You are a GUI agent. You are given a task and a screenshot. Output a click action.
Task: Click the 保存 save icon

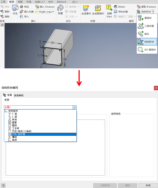tap(2, 6)
